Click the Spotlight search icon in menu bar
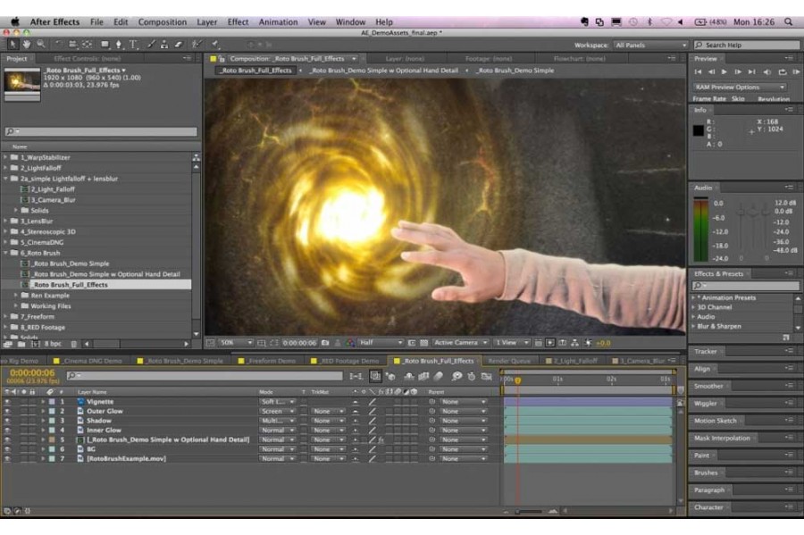804x535 pixels. pyautogui.click(x=788, y=21)
